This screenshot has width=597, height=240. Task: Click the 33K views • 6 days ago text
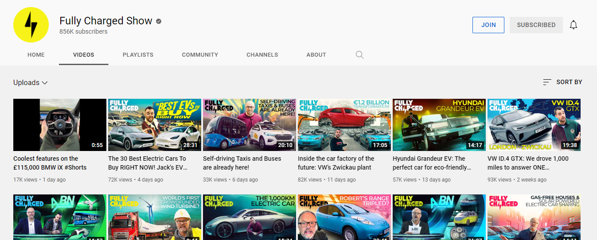(x=230, y=180)
